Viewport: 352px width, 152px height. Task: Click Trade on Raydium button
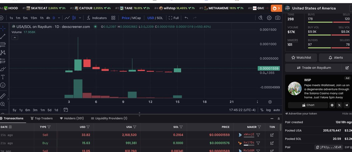coord(314,68)
